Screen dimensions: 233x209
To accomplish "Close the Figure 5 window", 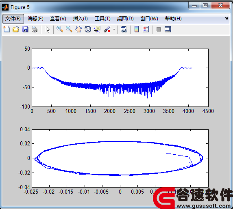I will pos(220,6).
